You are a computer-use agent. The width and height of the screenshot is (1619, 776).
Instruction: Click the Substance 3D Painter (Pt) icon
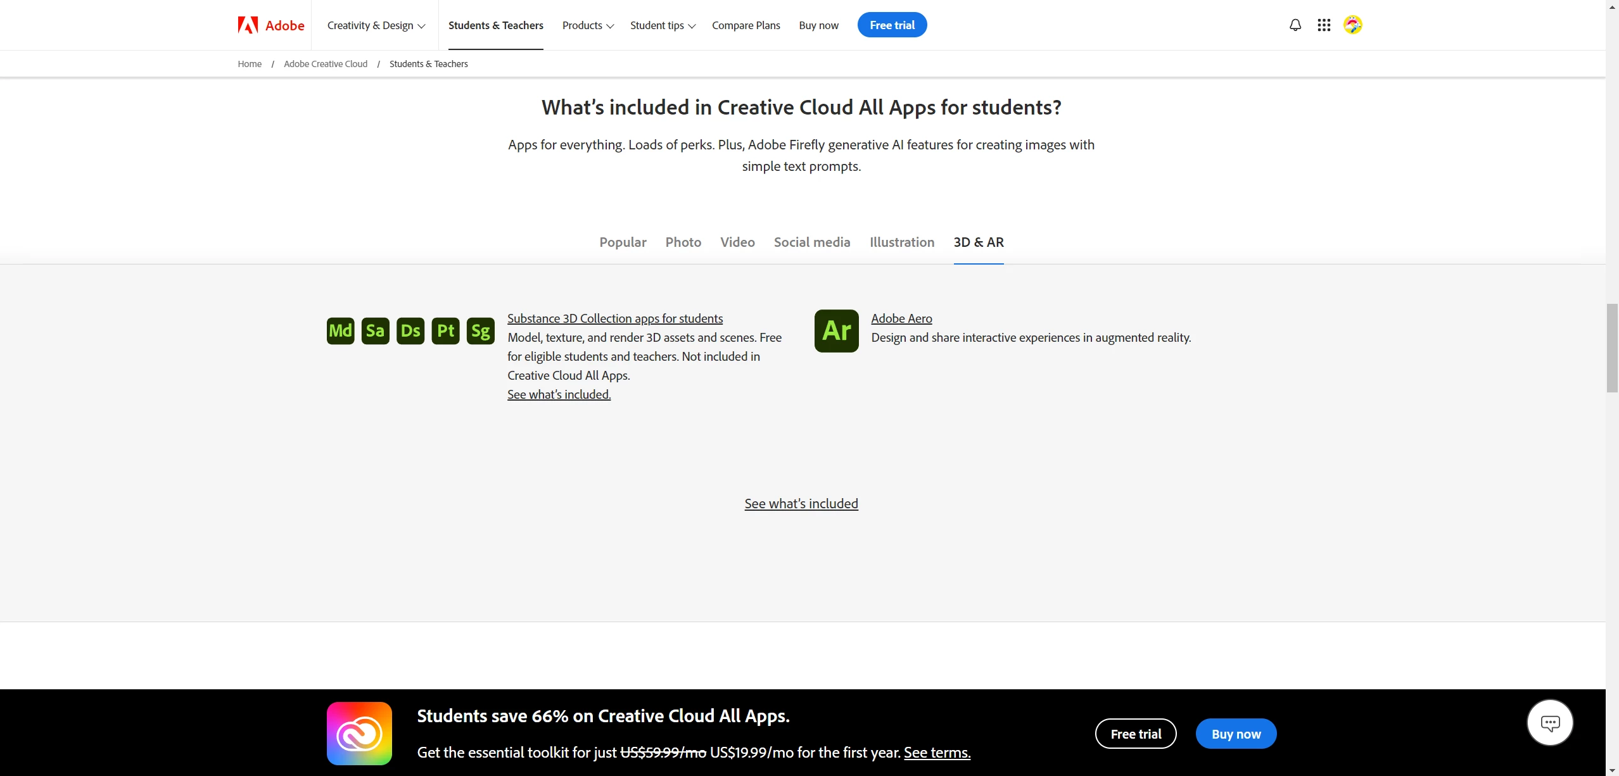pos(445,330)
